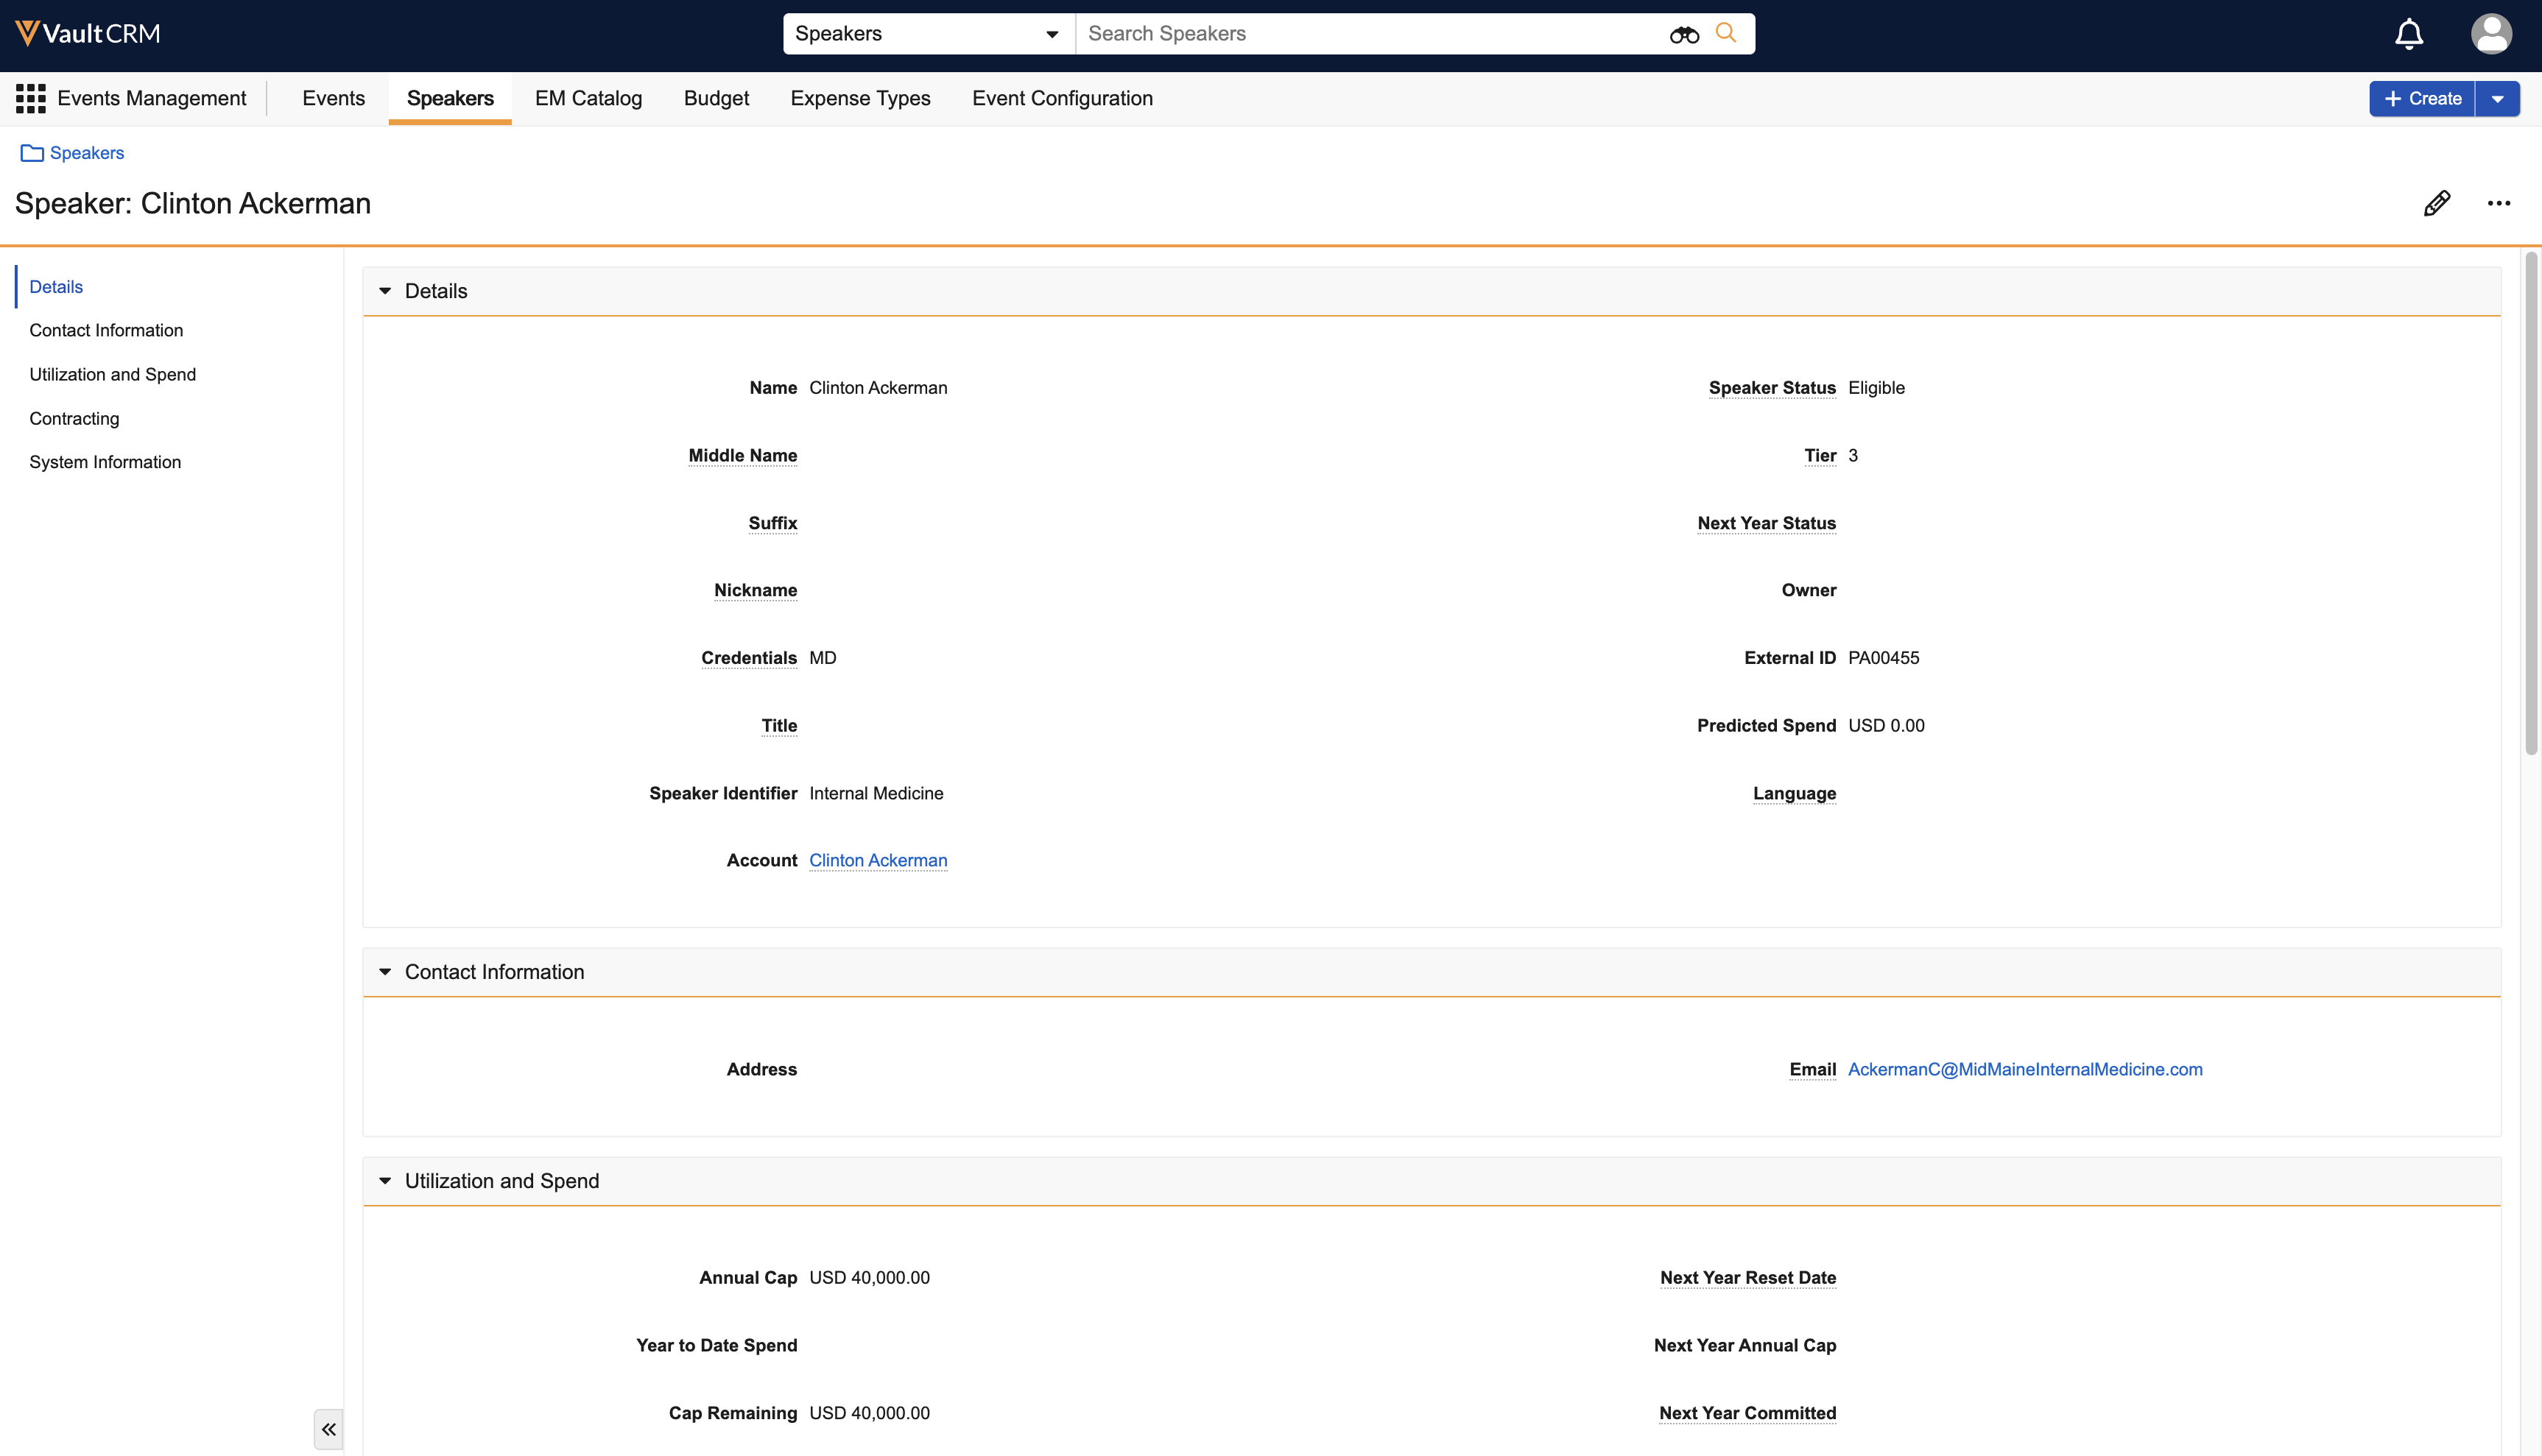This screenshot has width=2542, height=1456.
Task: Jump to Contact Information in sidebar
Action: point(106,330)
